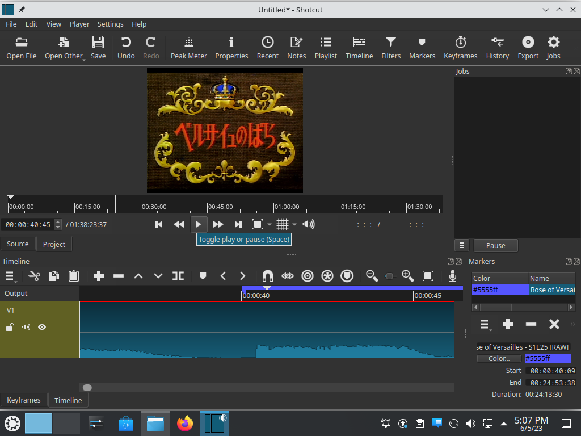Open the timeline hamburger menu
Screen dimensions: 581x436
[10, 276]
